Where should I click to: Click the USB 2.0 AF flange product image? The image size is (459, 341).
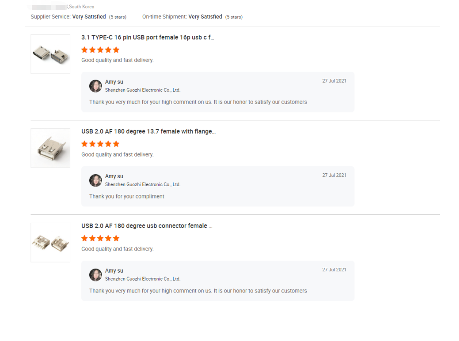(x=50, y=148)
